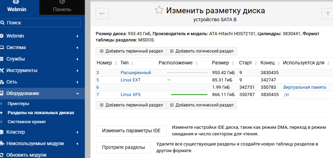
Task: Click the search magnifier icon in sidebar
Action: [2, 23]
